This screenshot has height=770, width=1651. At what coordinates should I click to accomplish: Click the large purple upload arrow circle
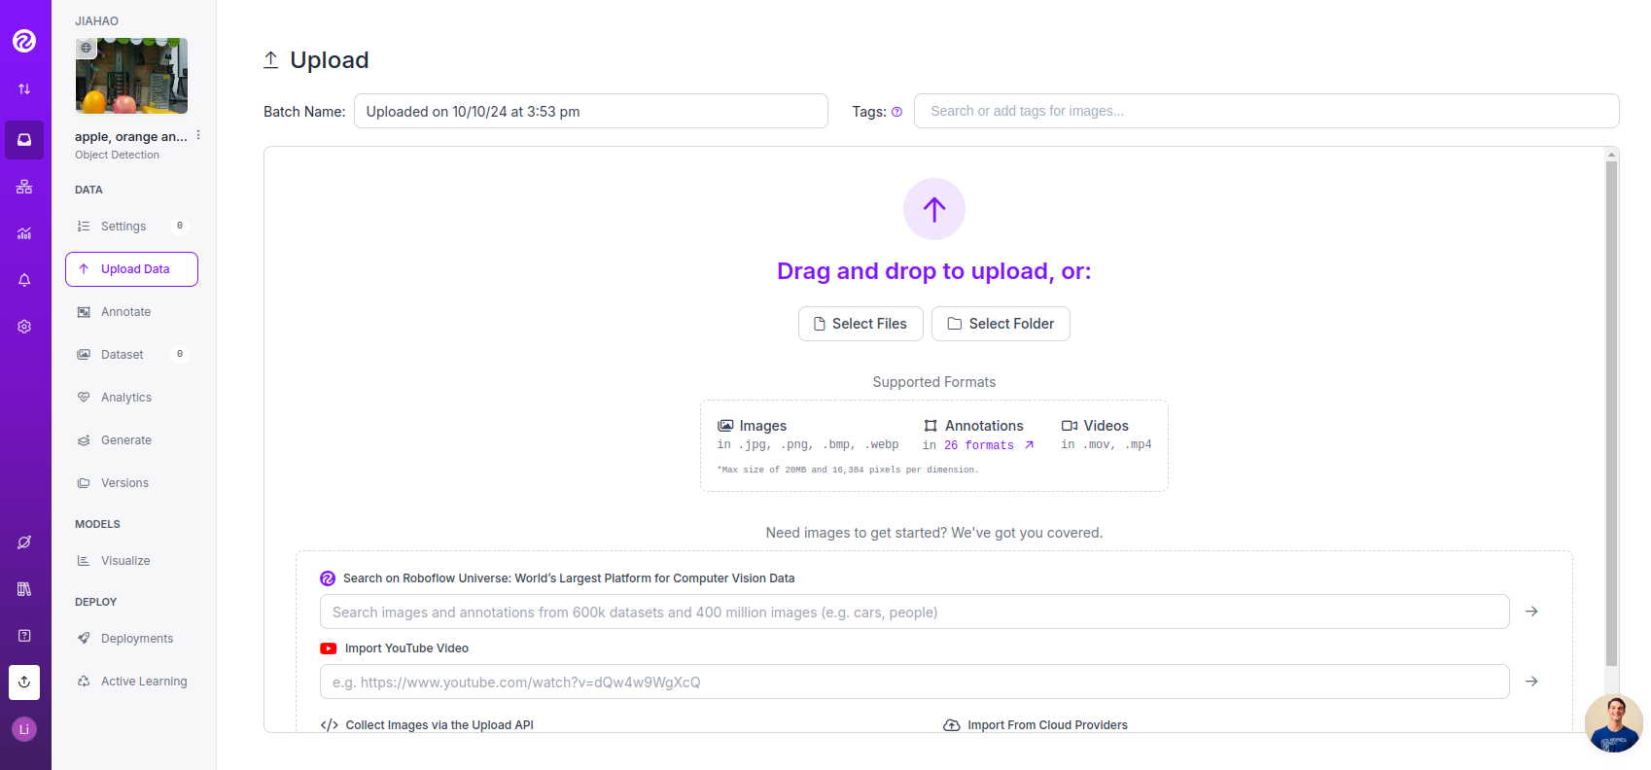(934, 209)
